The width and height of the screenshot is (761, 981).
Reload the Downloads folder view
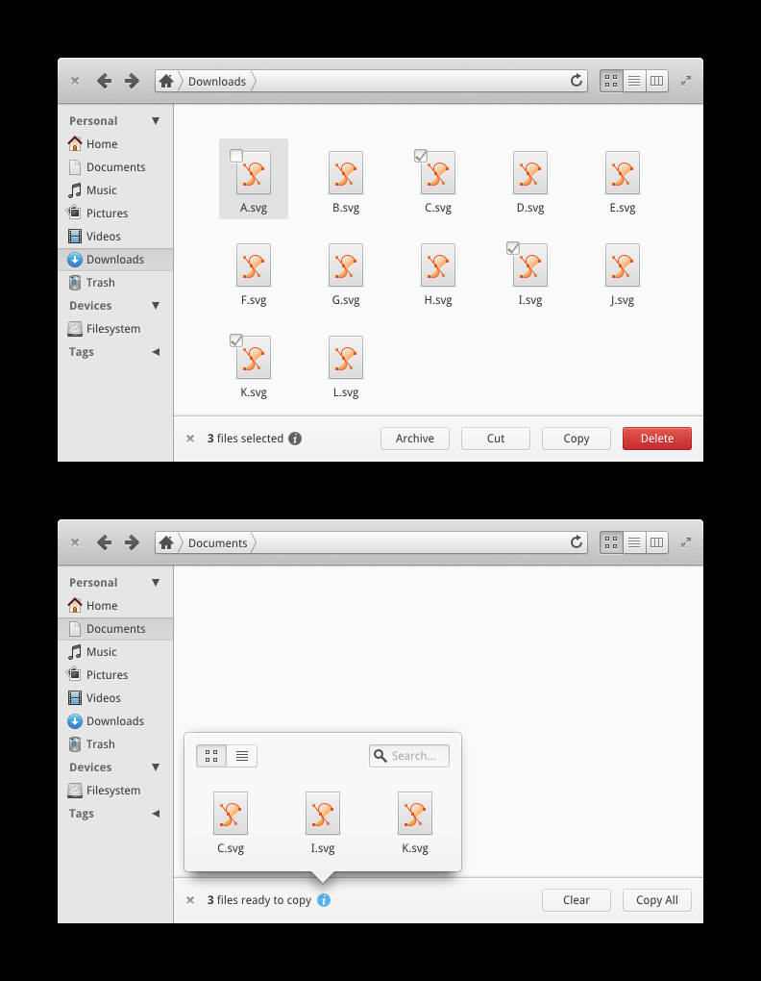tap(577, 80)
